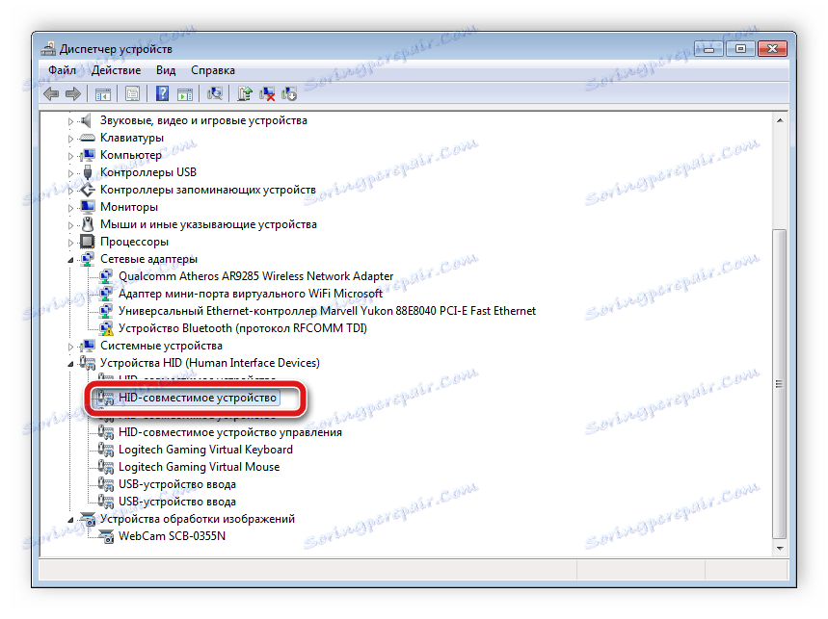Expand the Процессоры node arrow
Screen dimensions: 828x619
[x=70, y=243]
